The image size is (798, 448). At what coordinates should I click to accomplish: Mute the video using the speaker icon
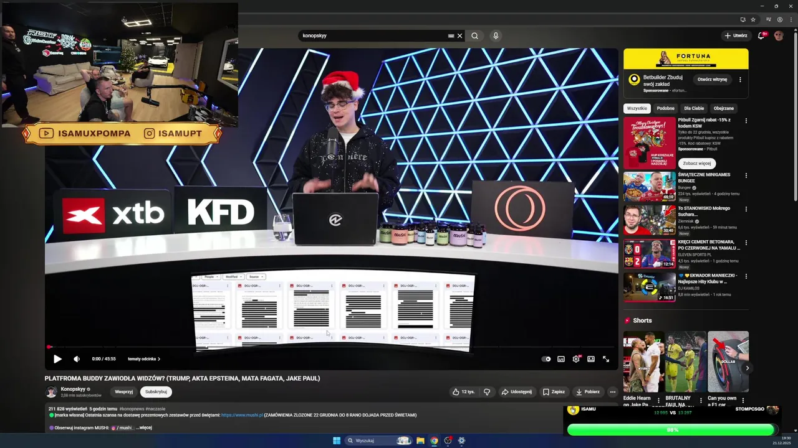[x=77, y=359]
